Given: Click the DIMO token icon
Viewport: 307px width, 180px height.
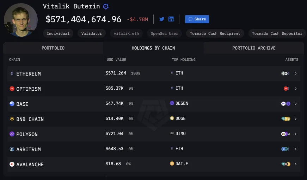Looking at the screenshot, I should 172,133.
